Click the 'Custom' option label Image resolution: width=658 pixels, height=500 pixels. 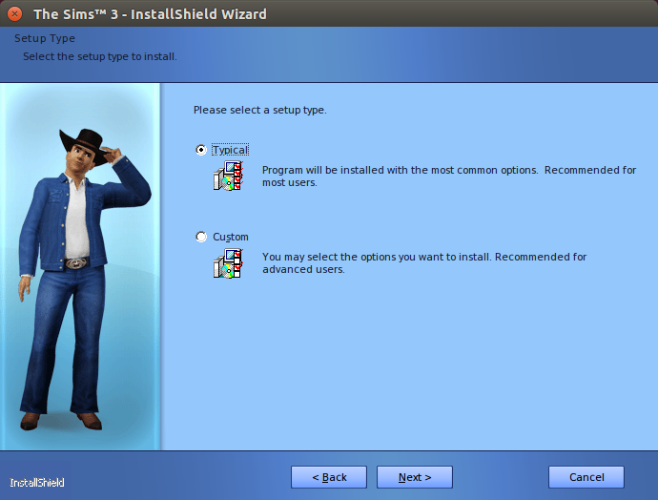tap(231, 237)
